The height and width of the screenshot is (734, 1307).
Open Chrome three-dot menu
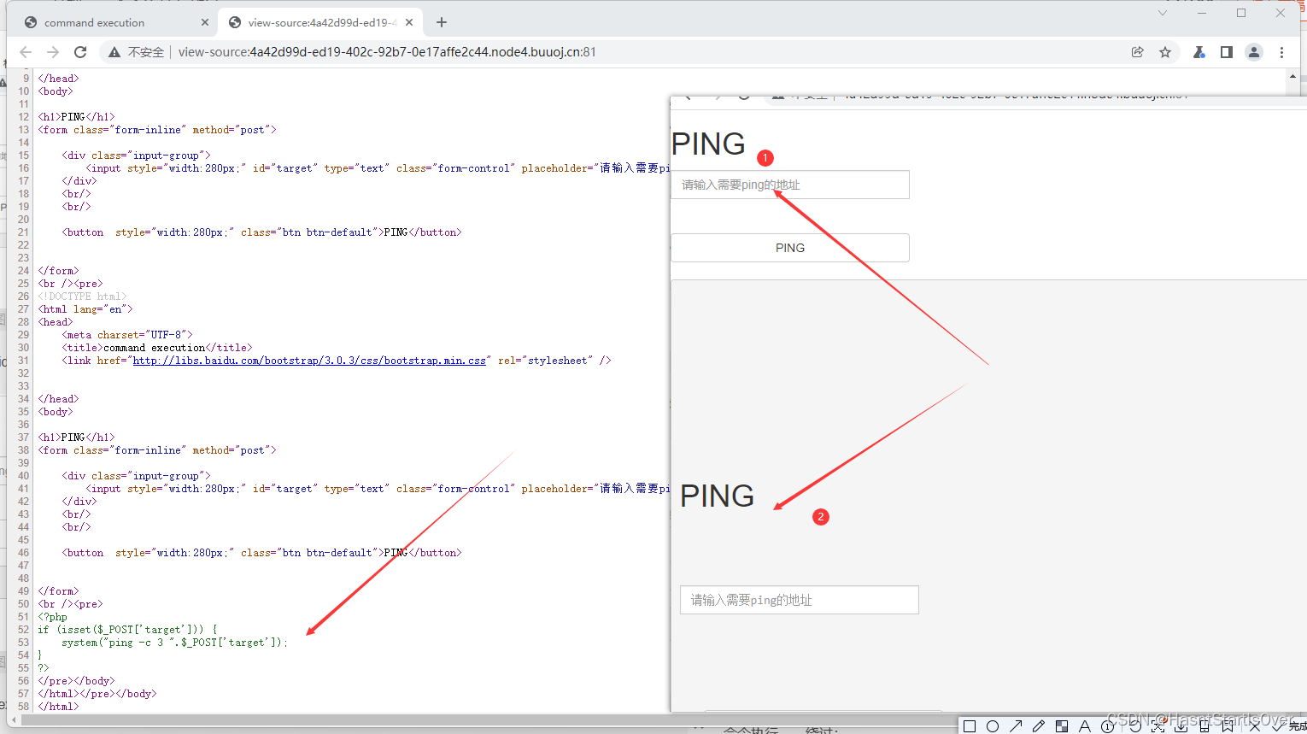pos(1281,52)
